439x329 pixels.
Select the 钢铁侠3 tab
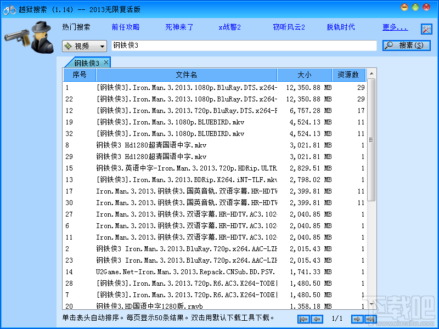tap(86, 63)
